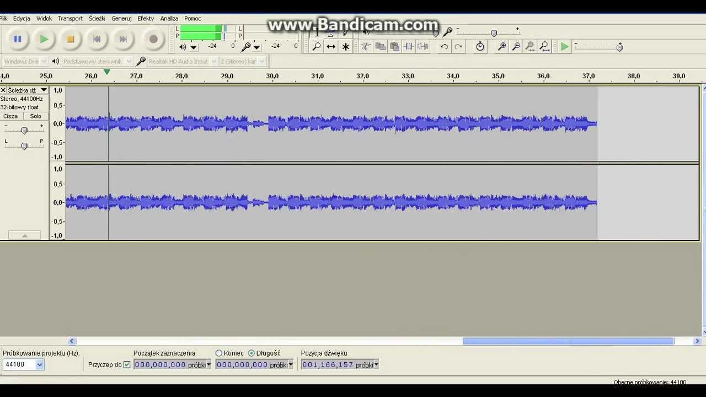
Task: Open the Analiza menu
Action: [x=169, y=18]
